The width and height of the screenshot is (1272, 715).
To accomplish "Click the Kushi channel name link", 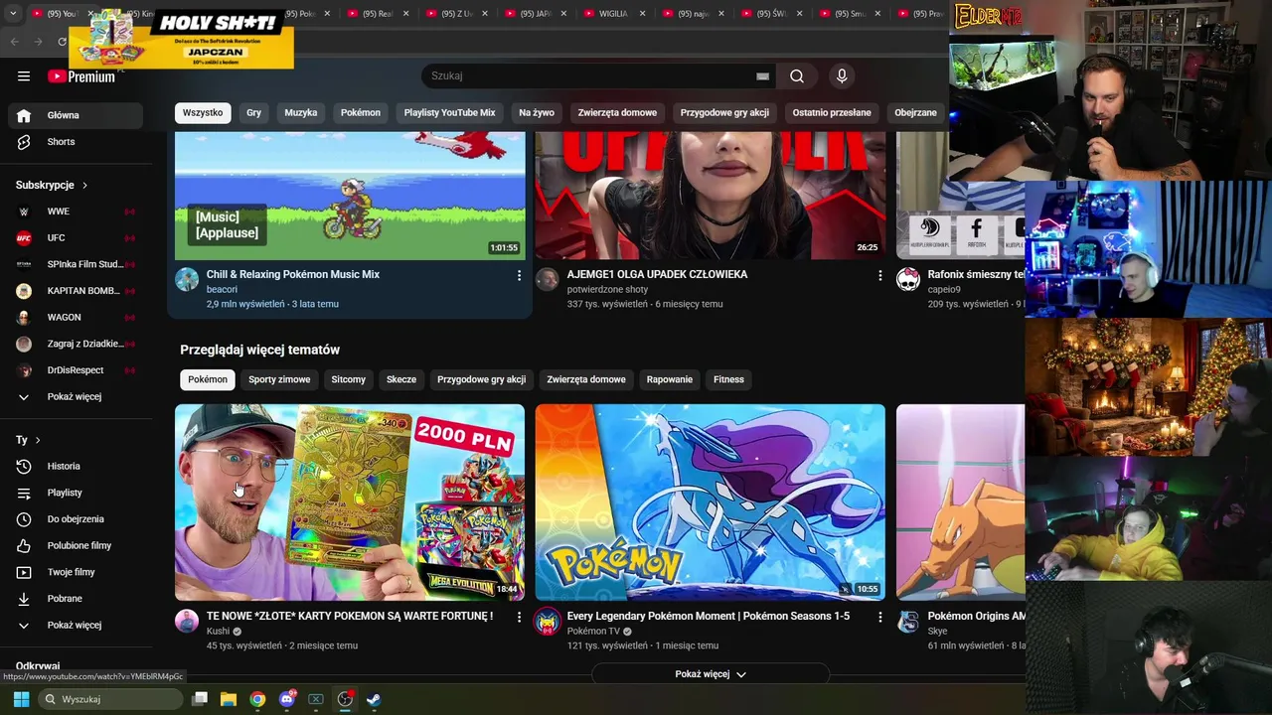I will coord(218,632).
